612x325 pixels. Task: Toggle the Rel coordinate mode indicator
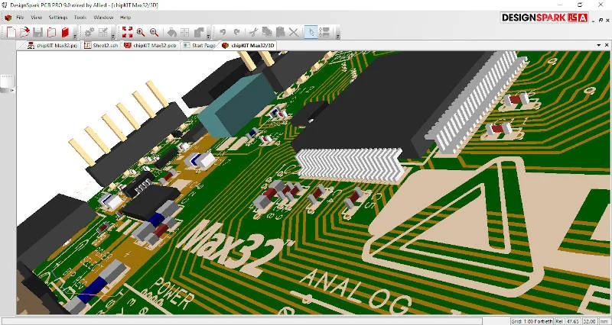559,321
